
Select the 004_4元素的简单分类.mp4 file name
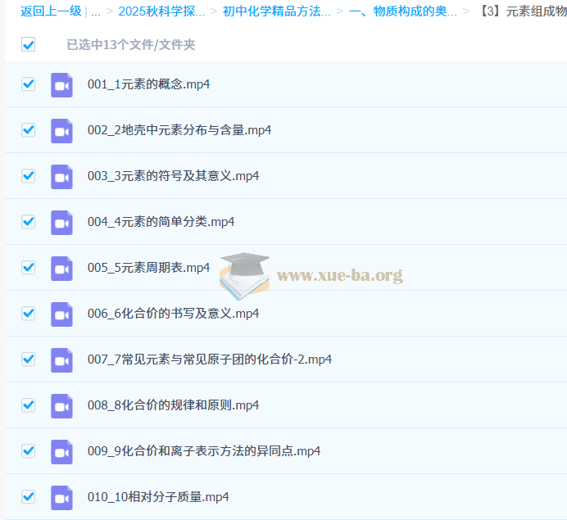161,222
